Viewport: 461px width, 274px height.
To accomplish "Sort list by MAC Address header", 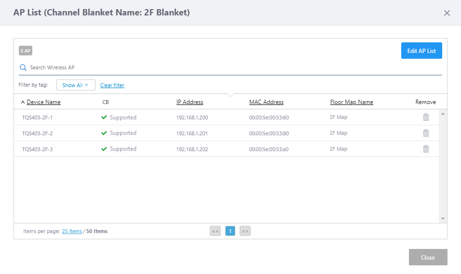I will click(266, 102).
